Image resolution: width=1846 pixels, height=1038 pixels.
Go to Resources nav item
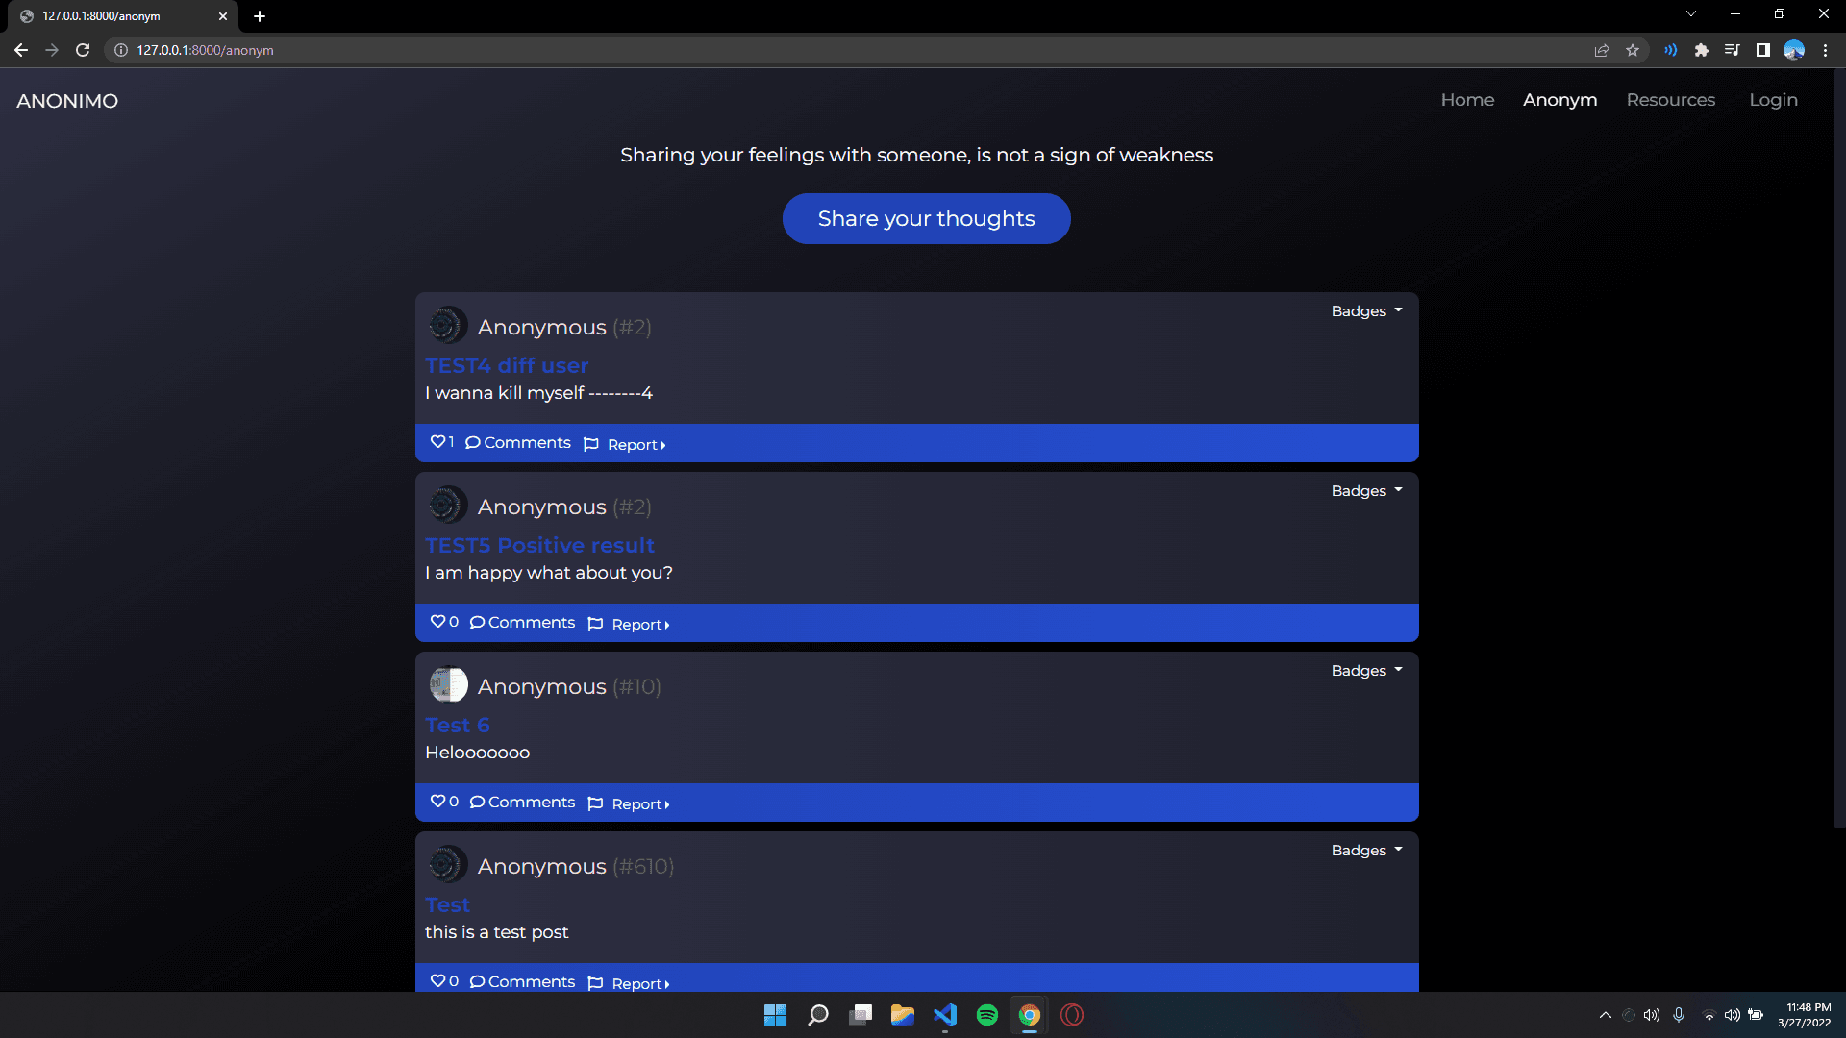pos(1670,100)
